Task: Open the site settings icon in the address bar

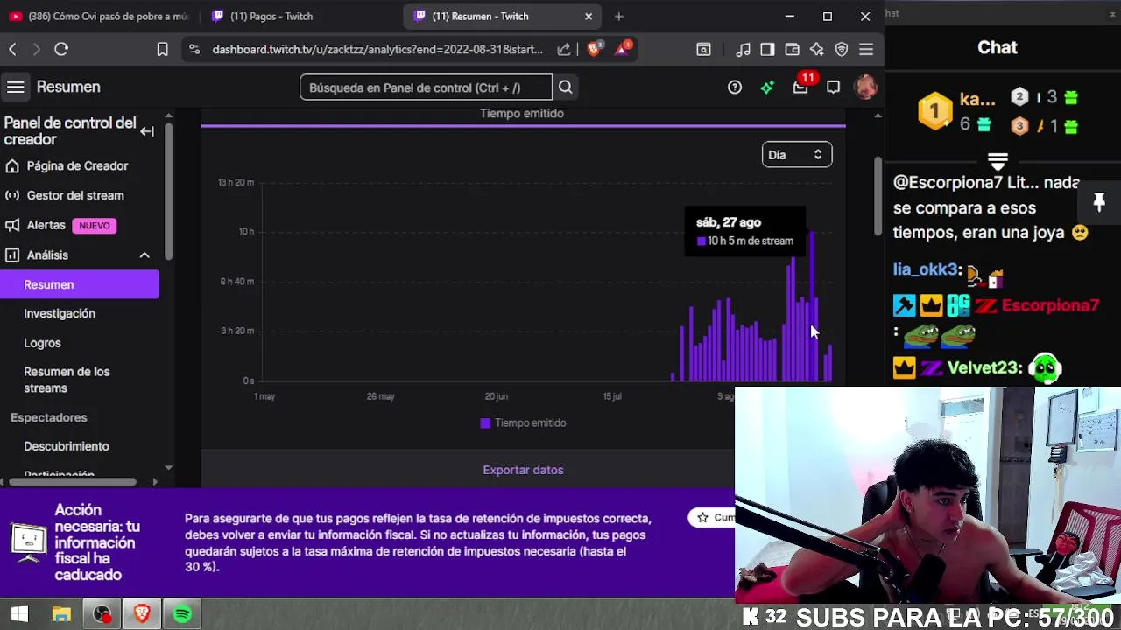Action: pos(194,50)
